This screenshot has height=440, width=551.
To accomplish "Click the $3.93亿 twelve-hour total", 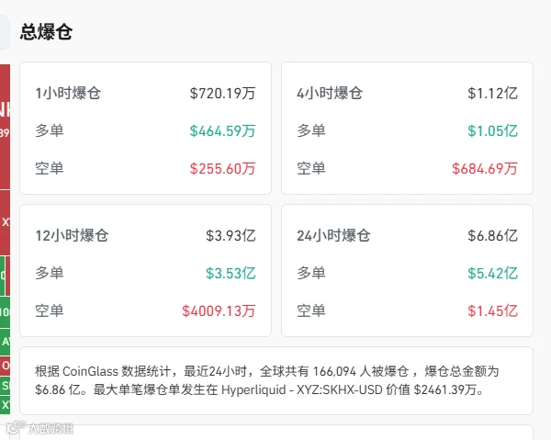I will [x=231, y=235].
